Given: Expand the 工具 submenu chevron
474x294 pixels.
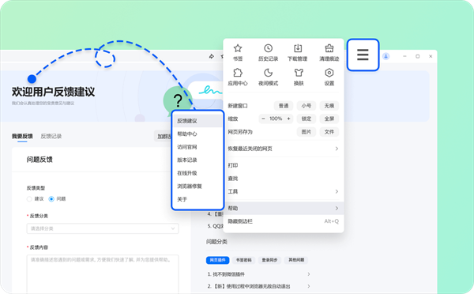Looking at the screenshot, I should 337,191.
